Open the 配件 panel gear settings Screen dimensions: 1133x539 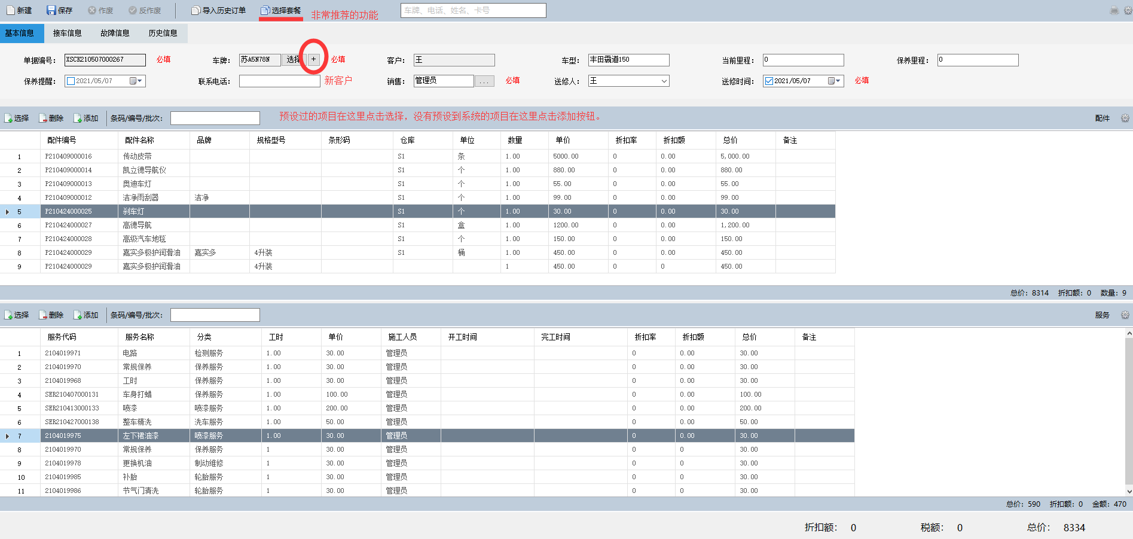[1125, 118]
